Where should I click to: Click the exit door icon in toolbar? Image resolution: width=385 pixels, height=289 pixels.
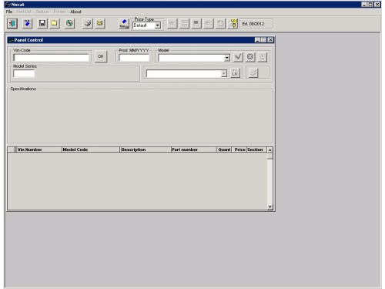[x=12, y=24]
